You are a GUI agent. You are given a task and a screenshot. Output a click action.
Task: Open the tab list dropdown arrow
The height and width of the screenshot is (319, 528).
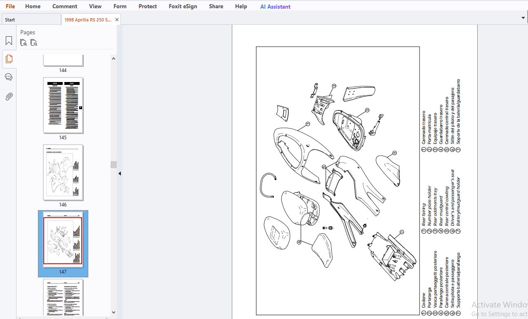(523, 18)
